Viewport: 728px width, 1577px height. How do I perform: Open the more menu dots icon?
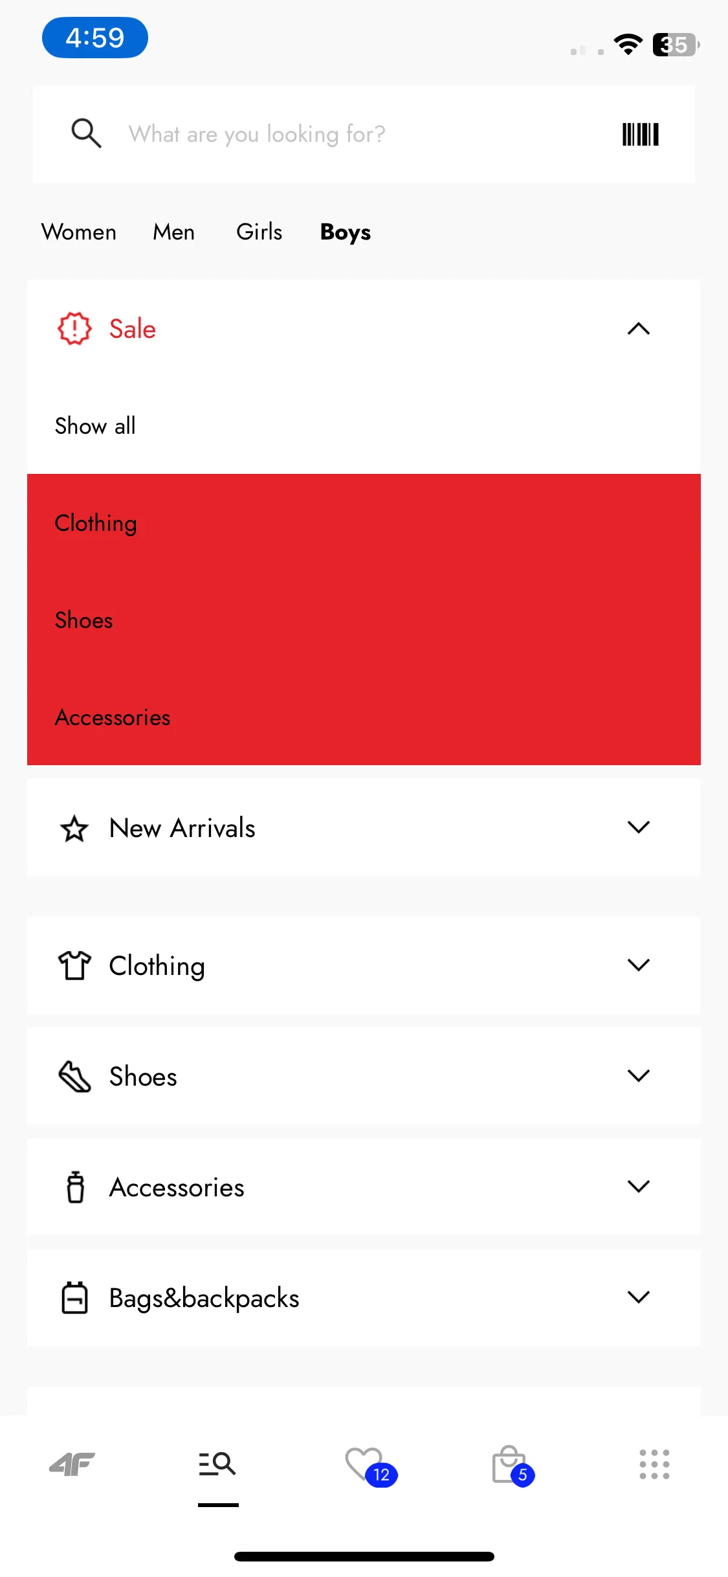click(x=654, y=1464)
